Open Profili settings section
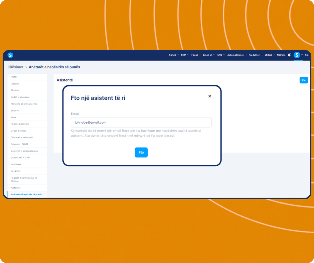The width and height of the screenshot is (314, 263). [27, 77]
